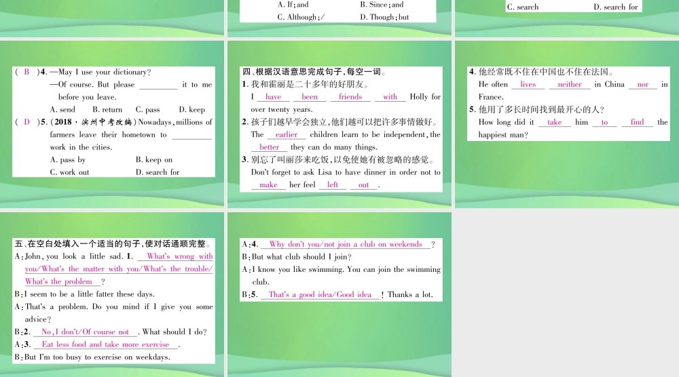Open the partial slide showing C. search

pos(567,18)
